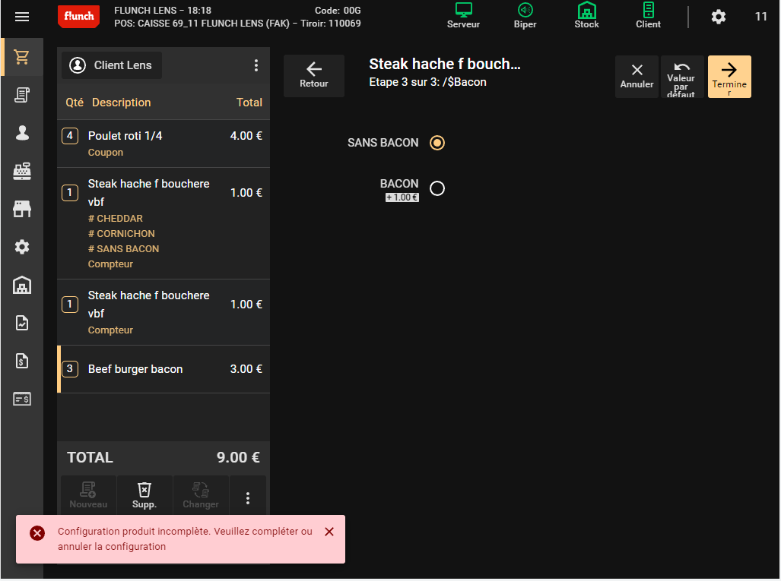Expand more order actions beside Changer

(247, 497)
